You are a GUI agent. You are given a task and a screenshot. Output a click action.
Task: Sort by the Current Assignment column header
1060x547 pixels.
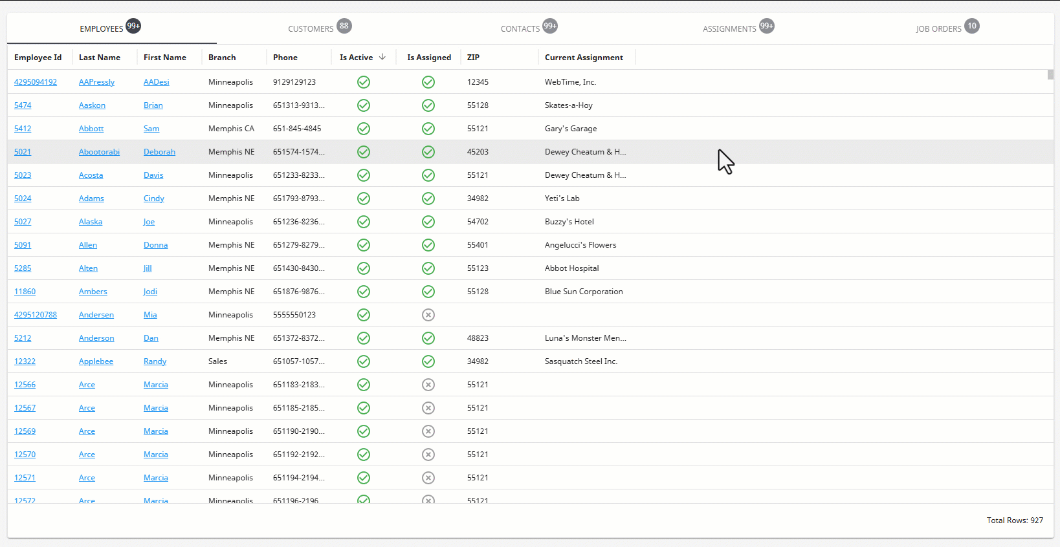click(584, 58)
